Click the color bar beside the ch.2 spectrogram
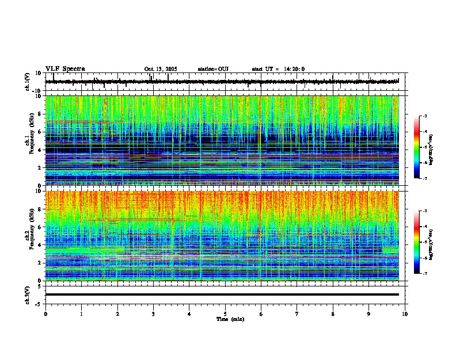The width and height of the screenshot is (456, 352). [x=416, y=242]
